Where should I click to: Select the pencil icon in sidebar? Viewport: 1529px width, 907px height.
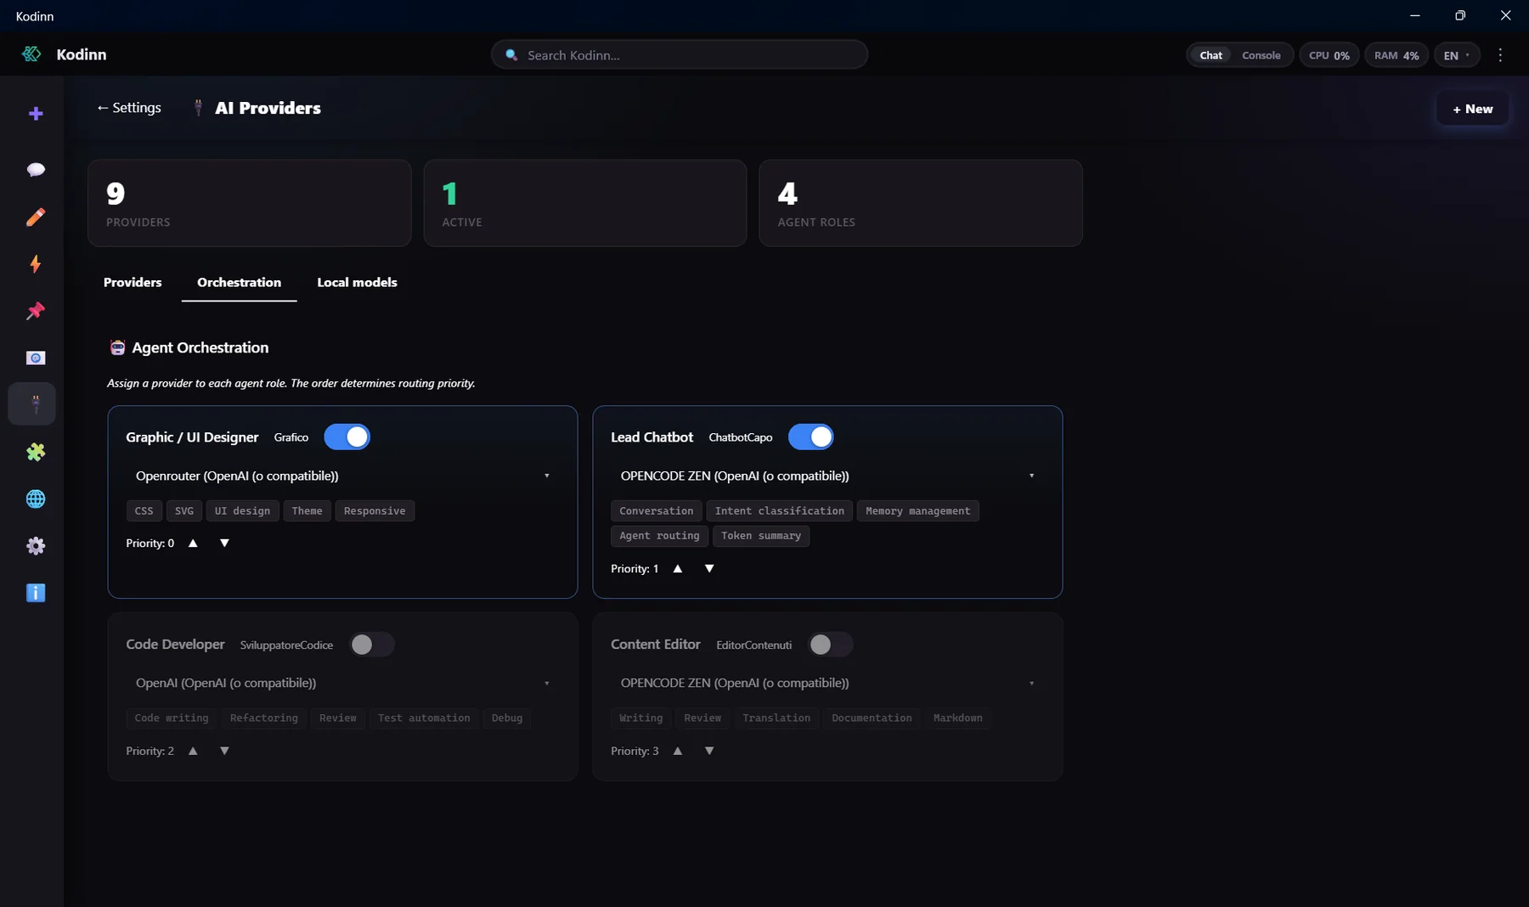point(36,217)
